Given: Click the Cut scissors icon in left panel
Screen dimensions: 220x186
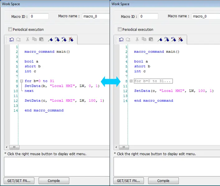Looking at the screenshot, I should pyautogui.click(x=27, y=39).
